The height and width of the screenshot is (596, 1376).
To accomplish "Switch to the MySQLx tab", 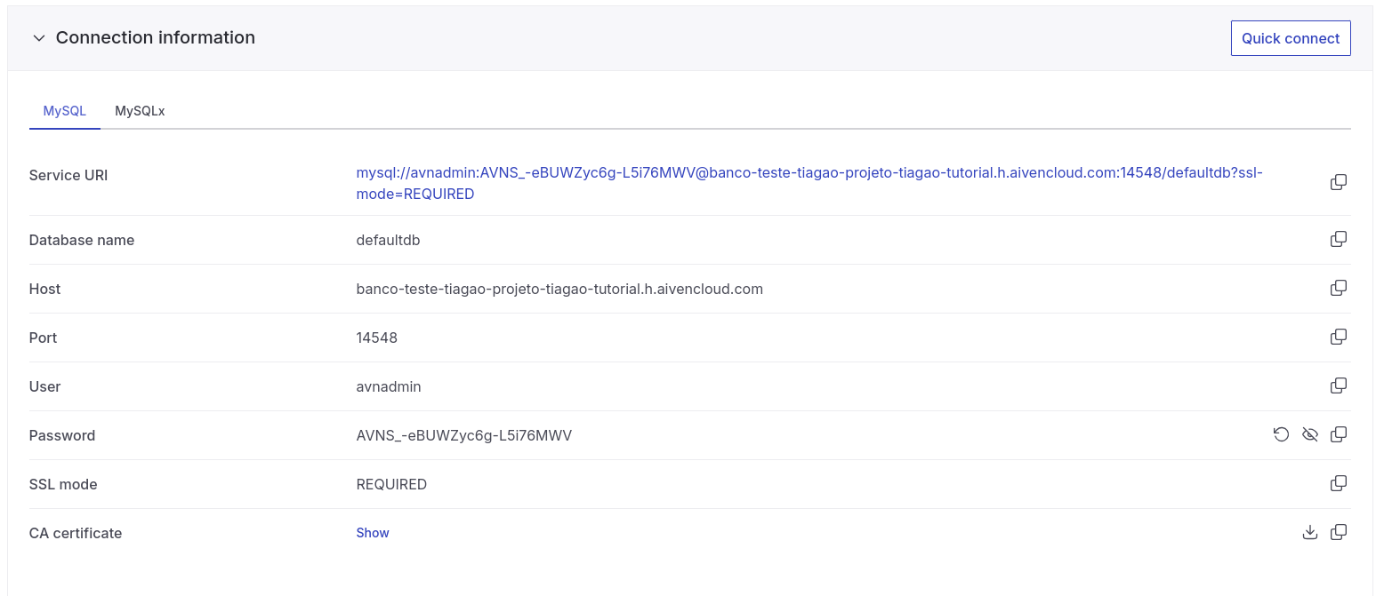I will pyautogui.click(x=140, y=111).
